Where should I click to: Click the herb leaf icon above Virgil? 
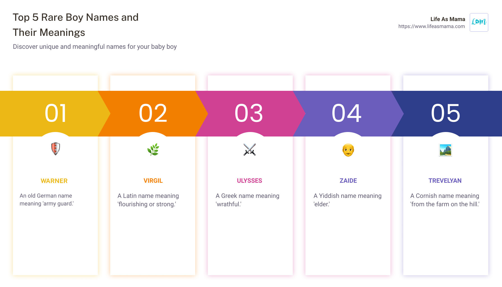click(x=153, y=149)
